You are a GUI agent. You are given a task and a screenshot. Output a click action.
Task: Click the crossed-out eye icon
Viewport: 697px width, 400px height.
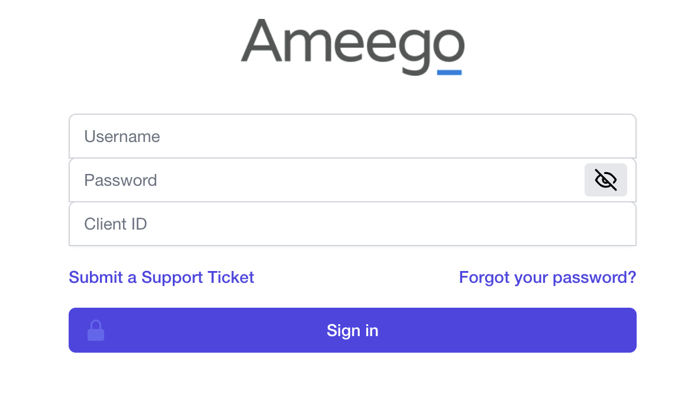pyautogui.click(x=605, y=180)
